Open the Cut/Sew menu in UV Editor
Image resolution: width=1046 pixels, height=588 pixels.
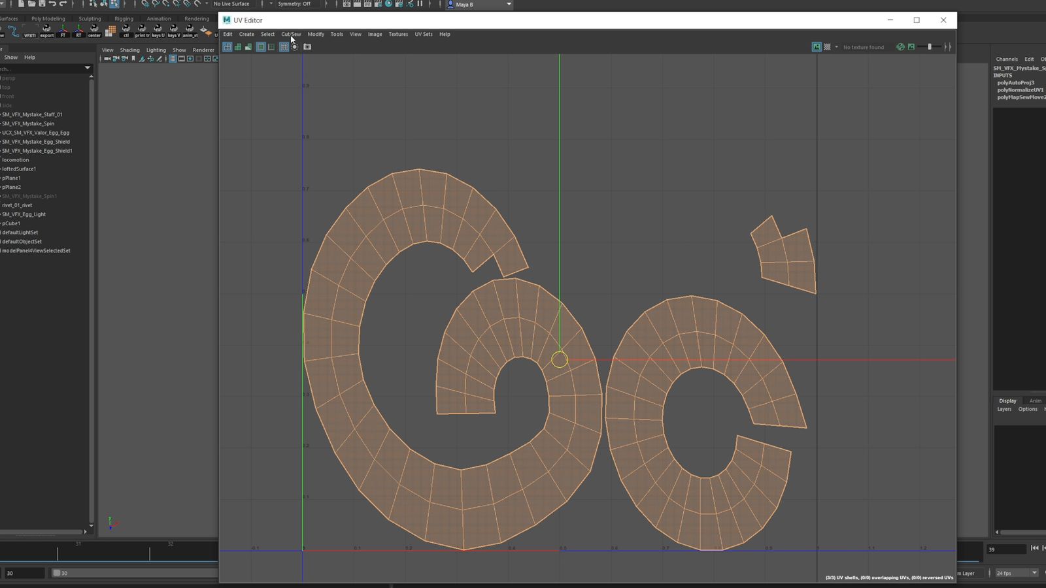click(x=290, y=34)
